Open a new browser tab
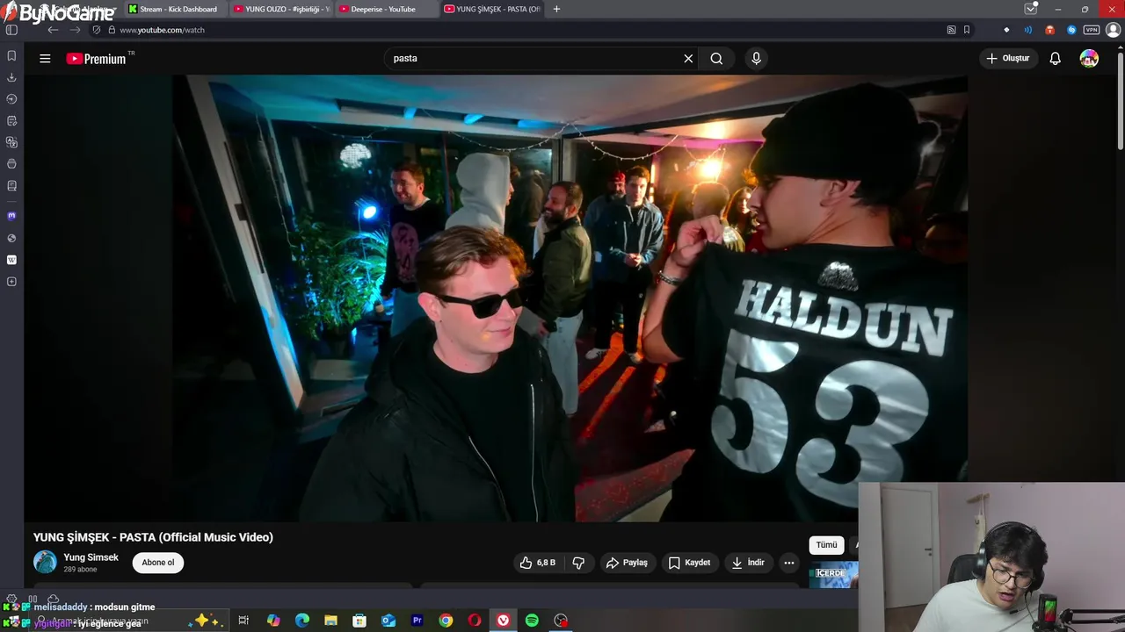The height and width of the screenshot is (632, 1125). [x=556, y=9]
